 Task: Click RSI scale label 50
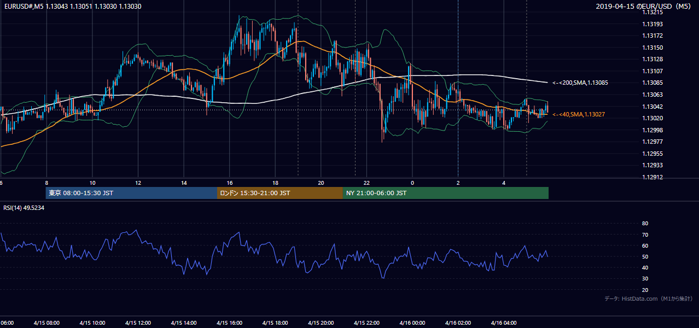point(645,256)
